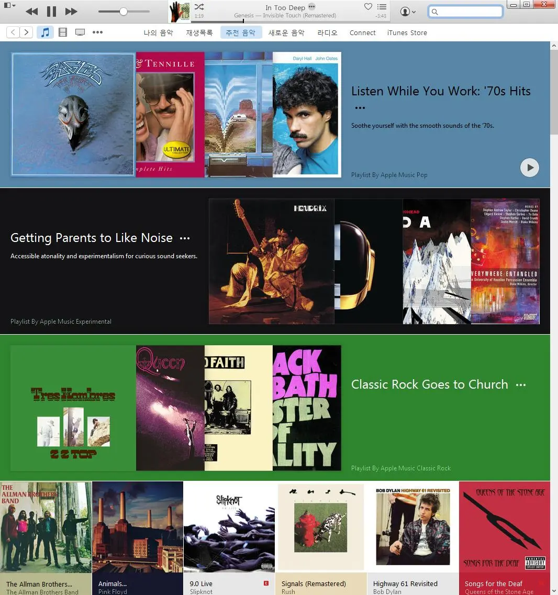Image resolution: width=558 pixels, height=595 pixels.
Task: Skip back to the previous track
Action: click(x=32, y=12)
